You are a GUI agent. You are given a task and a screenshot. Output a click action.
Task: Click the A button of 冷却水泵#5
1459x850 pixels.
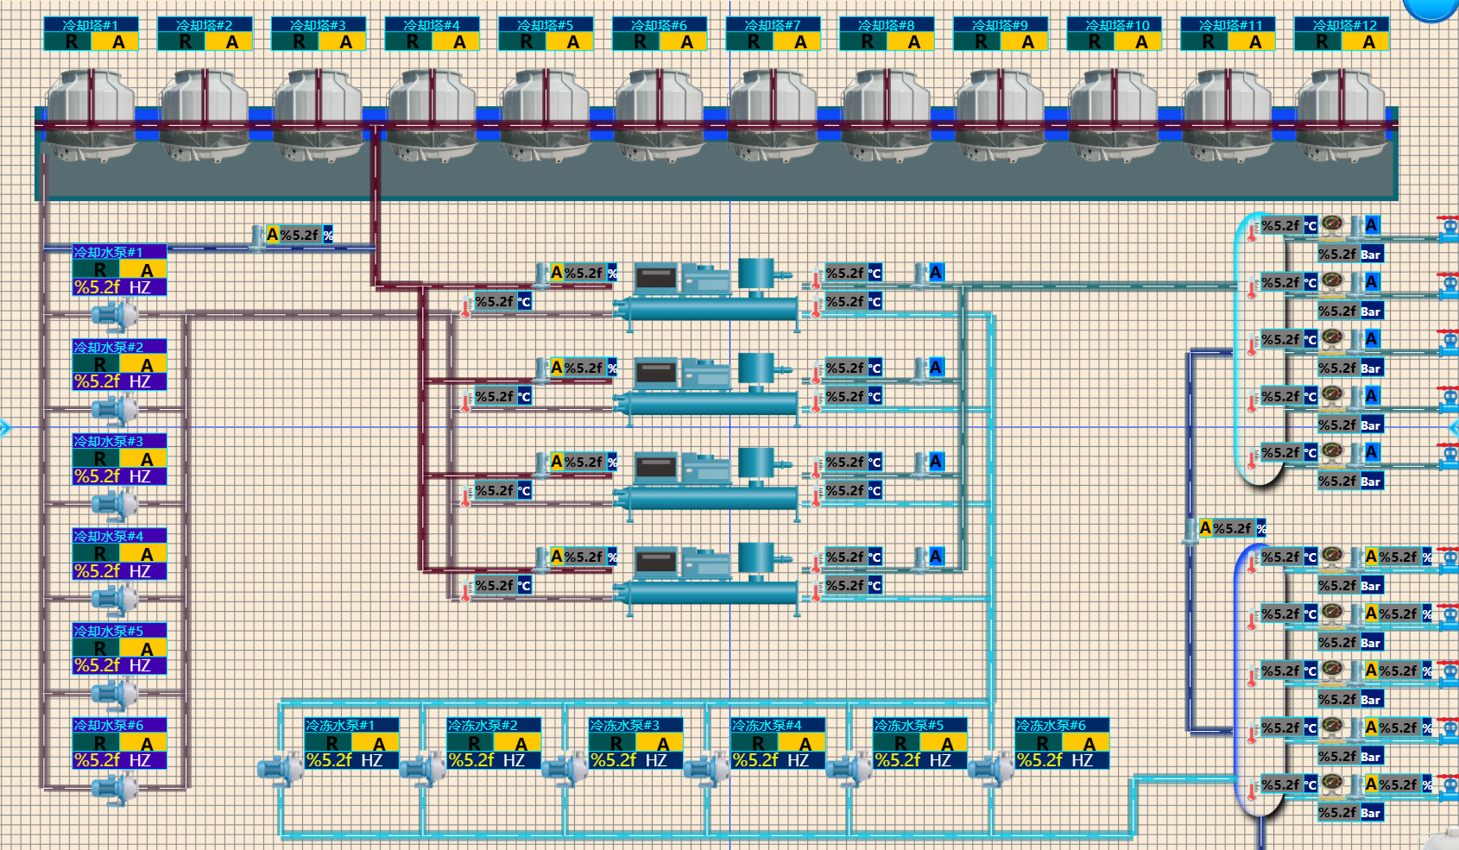(146, 648)
